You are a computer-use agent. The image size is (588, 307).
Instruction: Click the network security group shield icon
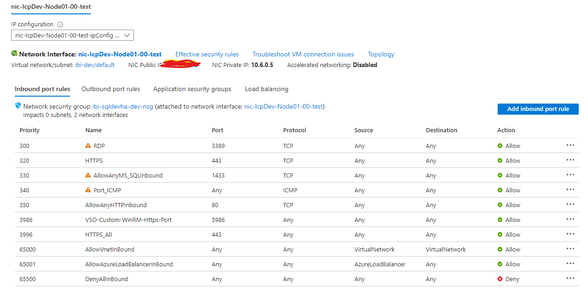click(18, 106)
